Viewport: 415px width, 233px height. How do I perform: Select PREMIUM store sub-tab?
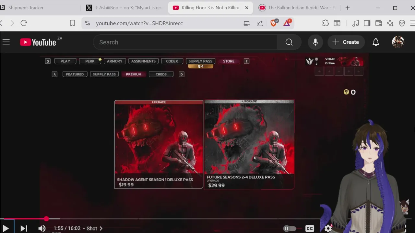[134, 74]
